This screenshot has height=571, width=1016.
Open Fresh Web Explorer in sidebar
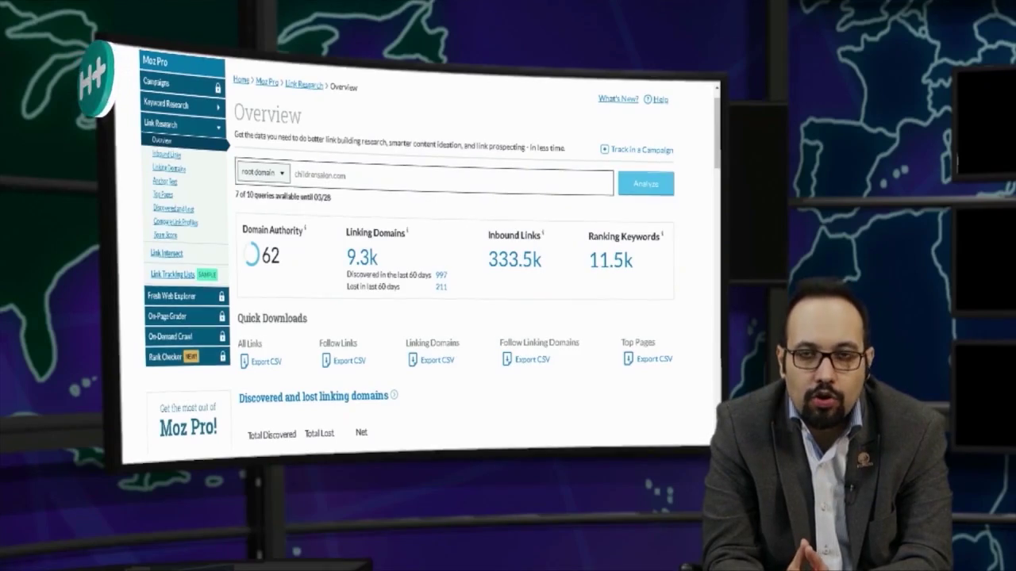coord(186,296)
